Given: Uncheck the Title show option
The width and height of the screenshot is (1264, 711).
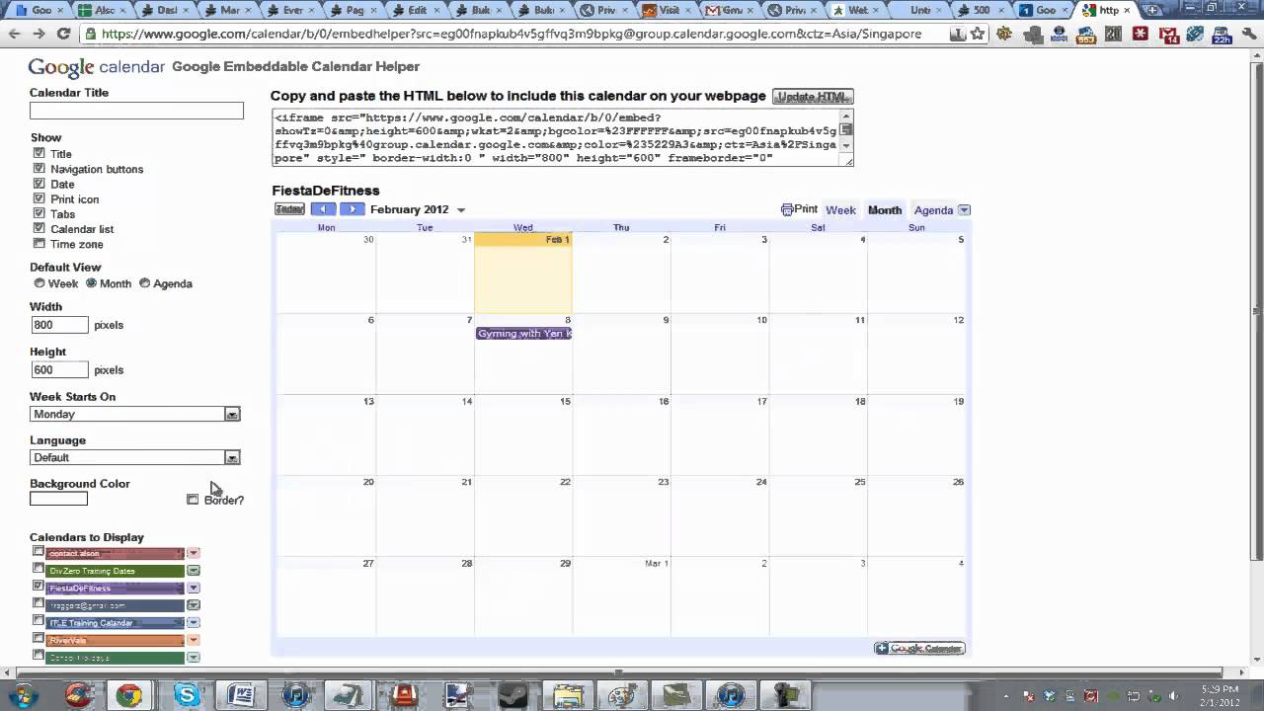Looking at the screenshot, I should click(39, 153).
